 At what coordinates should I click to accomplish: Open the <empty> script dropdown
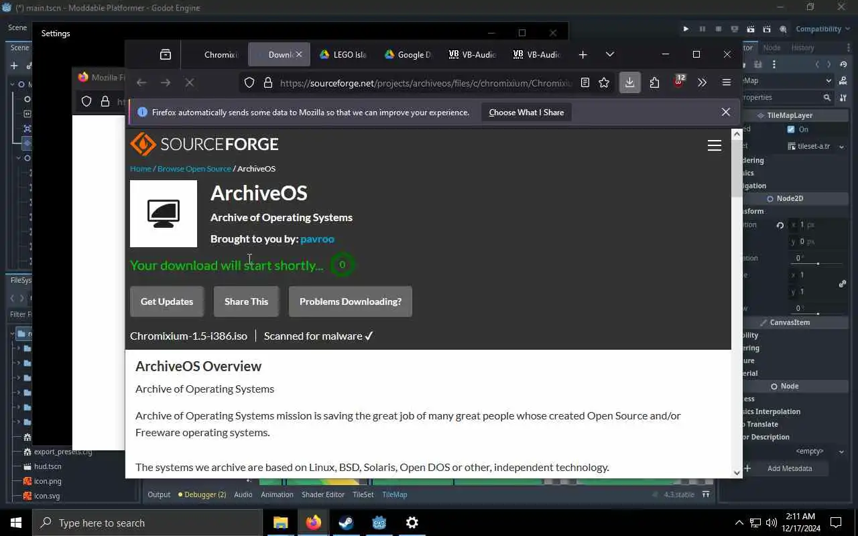coord(842,452)
